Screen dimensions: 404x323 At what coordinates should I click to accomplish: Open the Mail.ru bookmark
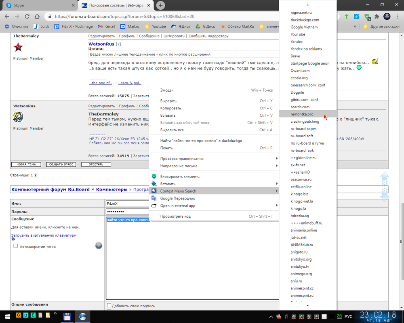click(x=130, y=27)
